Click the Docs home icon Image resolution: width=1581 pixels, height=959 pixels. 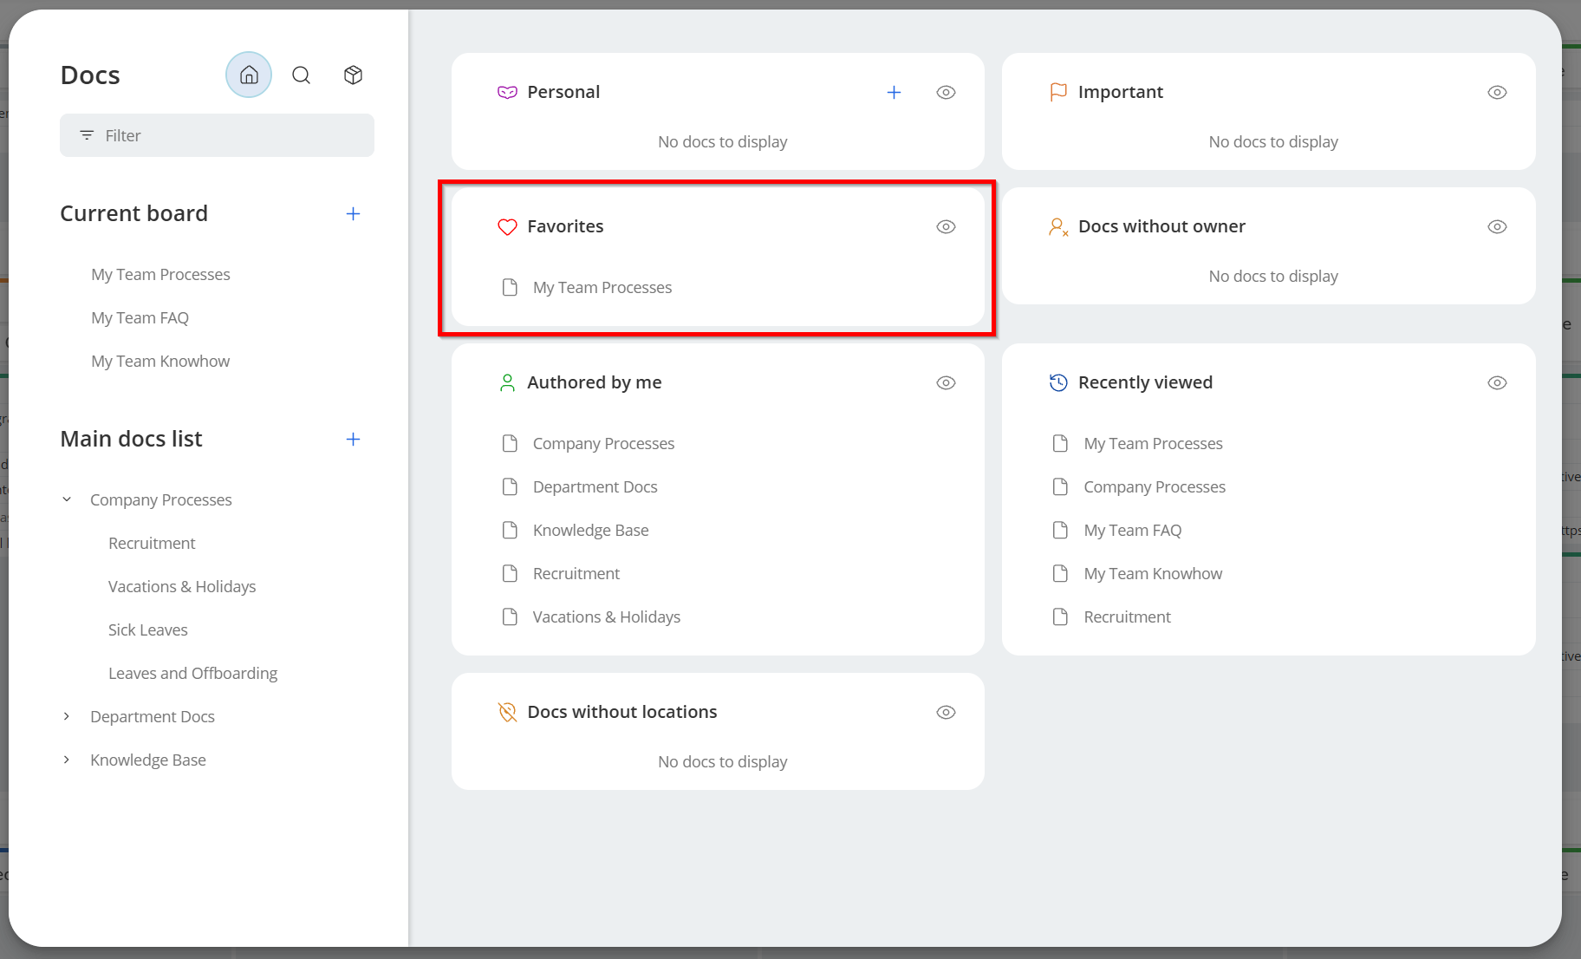[x=249, y=75]
